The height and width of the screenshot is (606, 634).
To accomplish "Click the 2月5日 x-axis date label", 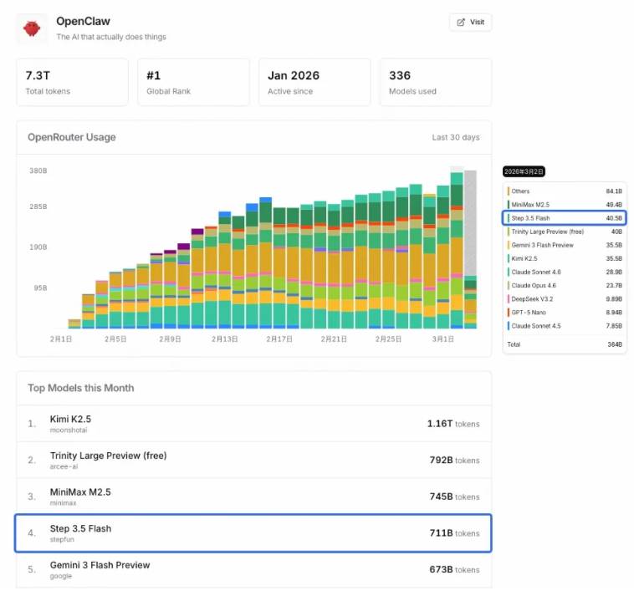I will [x=115, y=339].
